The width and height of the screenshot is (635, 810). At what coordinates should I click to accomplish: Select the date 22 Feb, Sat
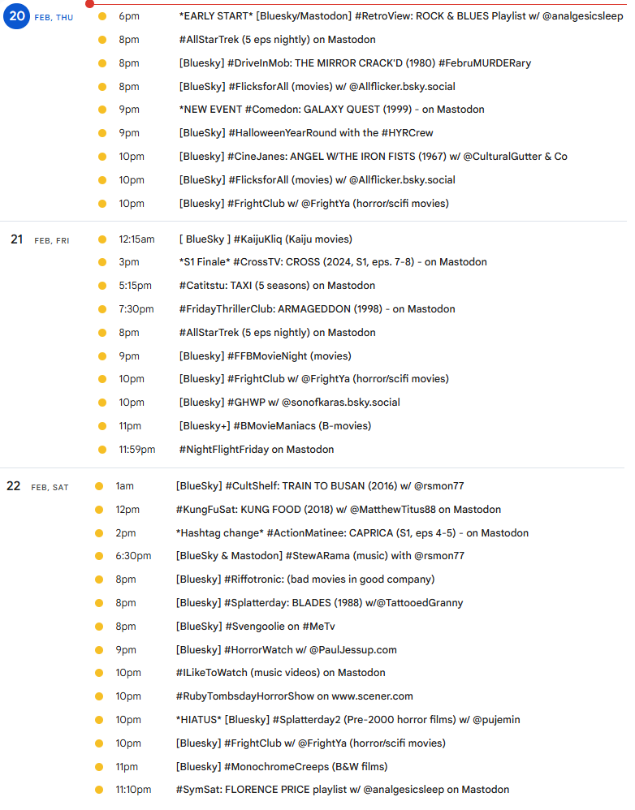pos(37,487)
